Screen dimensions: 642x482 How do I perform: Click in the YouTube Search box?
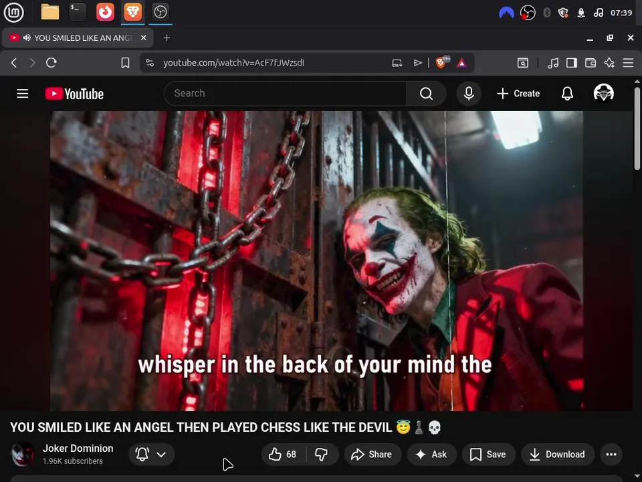(285, 94)
